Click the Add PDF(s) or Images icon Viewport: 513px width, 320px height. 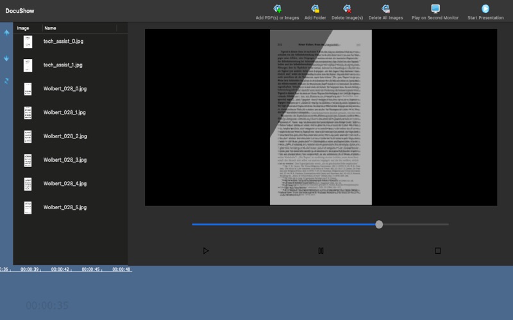pyautogui.click(x=277, y=9)
